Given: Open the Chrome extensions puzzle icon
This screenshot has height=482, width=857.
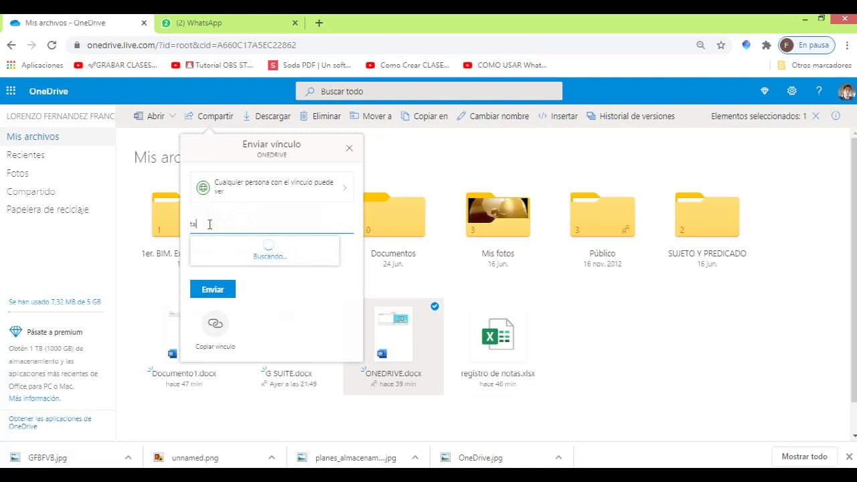Looking at the screenshot, I should pyautogui.click(x=767, y=45).
